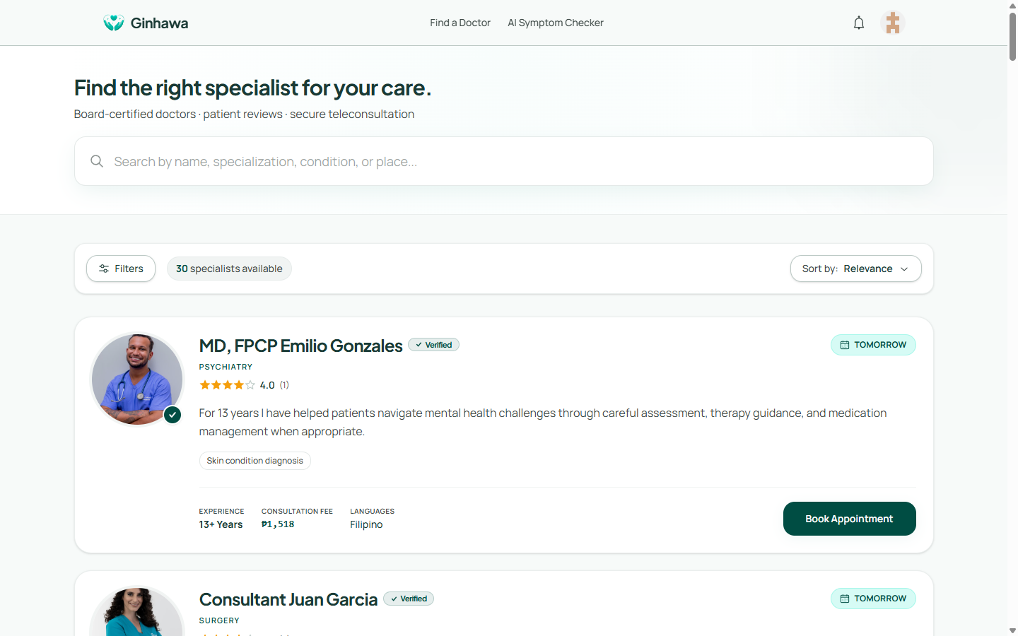The width and height of the screenshot is (1018, 636).
Task: Click the Skin condition diagnosis tag
Action: pyautogui.click(x=255, y=461)
